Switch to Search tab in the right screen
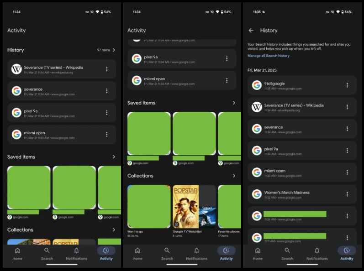The height and width of the screenshot is (271, 364). click(x=287, y=253)
